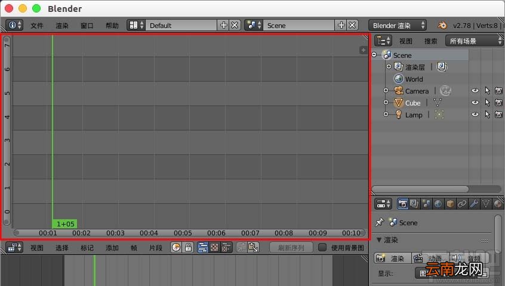
Task: Click the Lamp object icon
Action: [x=399, y=115]
